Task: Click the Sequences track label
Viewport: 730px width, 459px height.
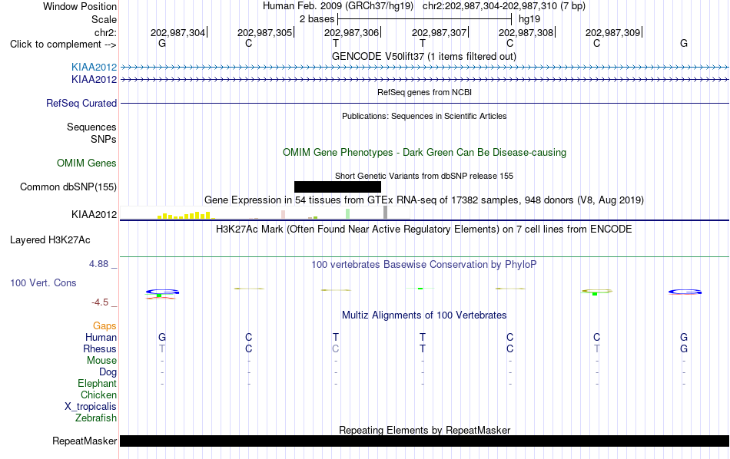Action: [x=91, y=127]
